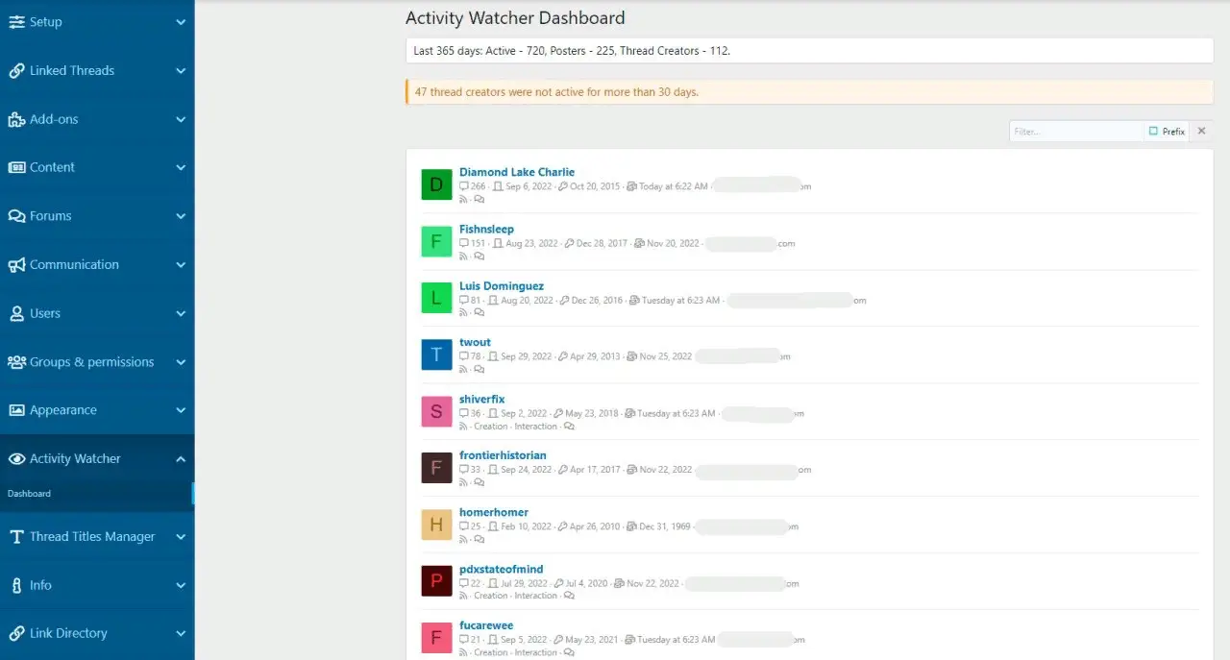The image size is (1230, 660).
Task: Expand the Forums section chevron
Action: [x=181, y=216]
